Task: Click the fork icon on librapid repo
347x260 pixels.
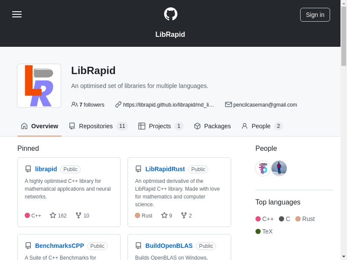Action: 79,215
